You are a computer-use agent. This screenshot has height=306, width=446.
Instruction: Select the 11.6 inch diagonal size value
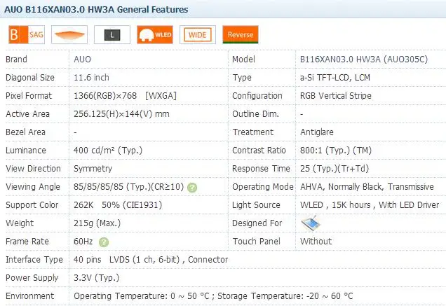click(91, 78)
